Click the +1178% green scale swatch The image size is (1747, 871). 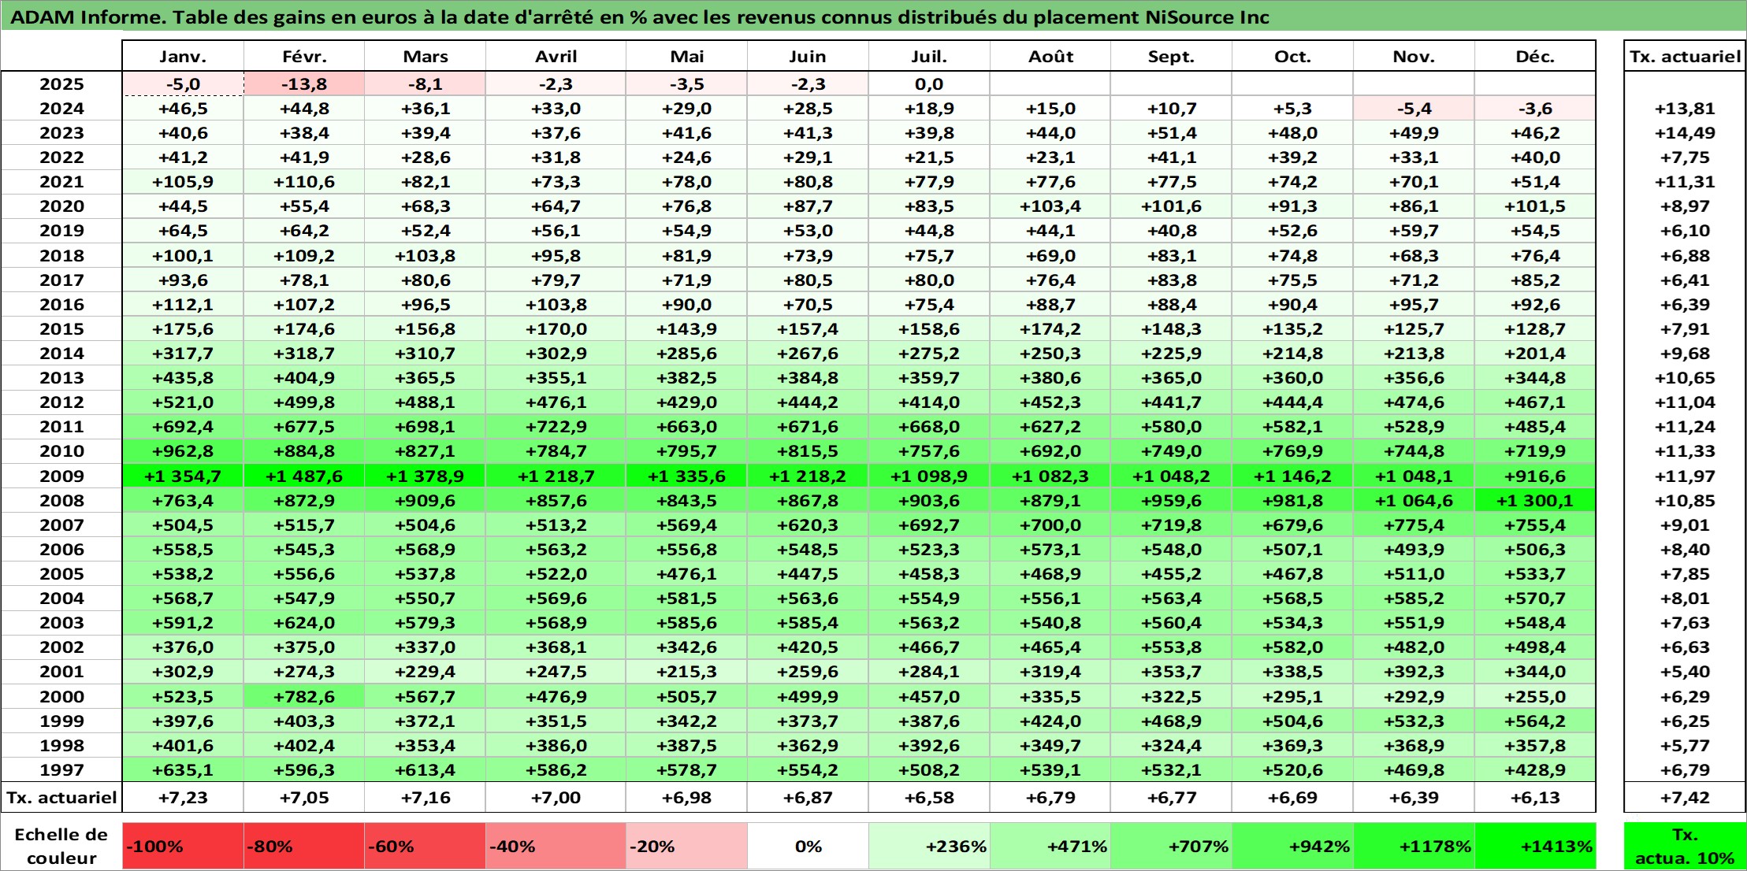pyautogui.click(x=1414, y=846)
